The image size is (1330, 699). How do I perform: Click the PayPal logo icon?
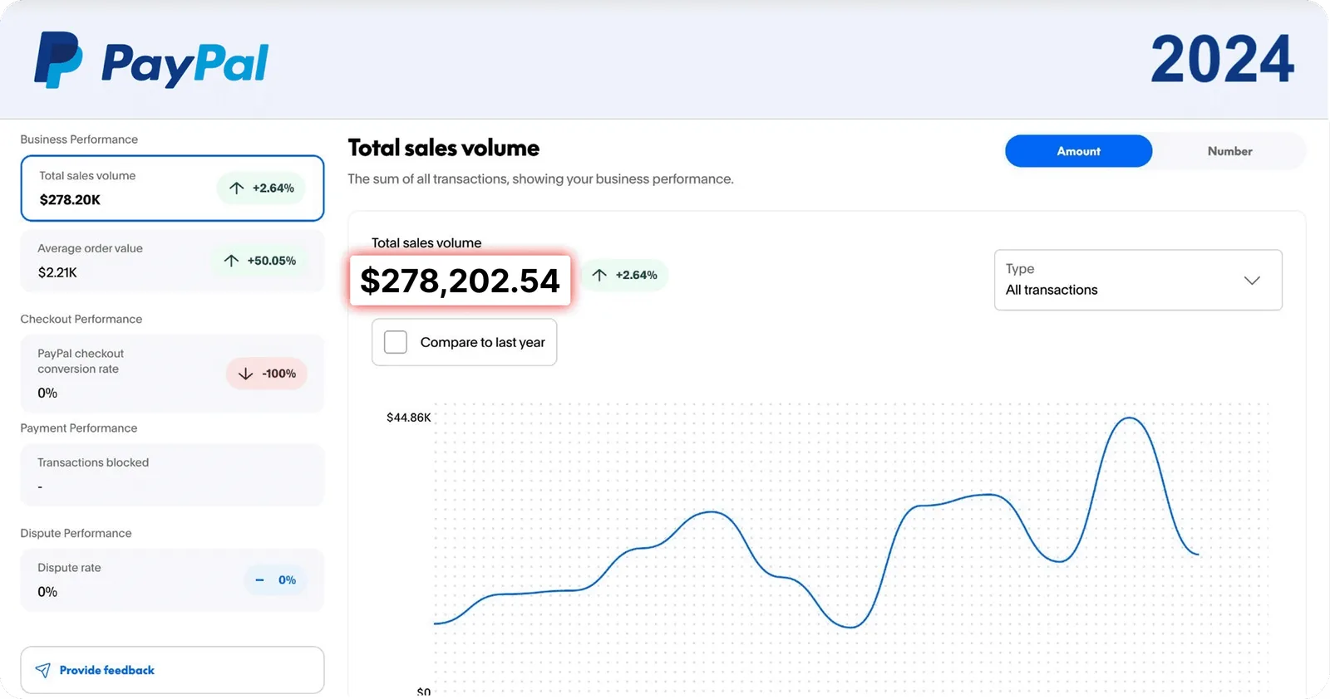[58, 60]
